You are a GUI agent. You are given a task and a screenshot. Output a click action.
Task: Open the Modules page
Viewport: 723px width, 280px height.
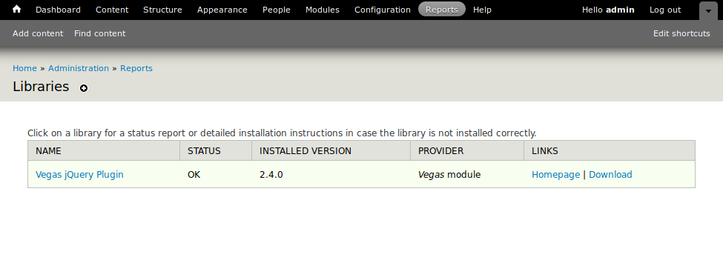point(323,10)
